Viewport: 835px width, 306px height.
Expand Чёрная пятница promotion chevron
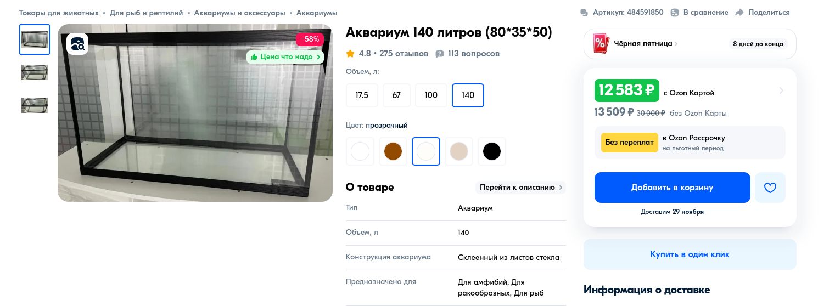coord(676,44)
